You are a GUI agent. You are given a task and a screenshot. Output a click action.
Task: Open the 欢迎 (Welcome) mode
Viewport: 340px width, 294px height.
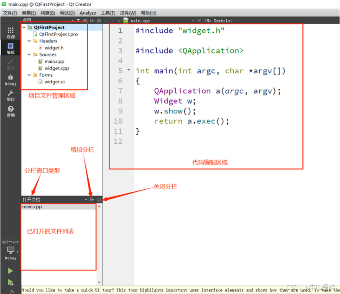(x=10, y=33)
